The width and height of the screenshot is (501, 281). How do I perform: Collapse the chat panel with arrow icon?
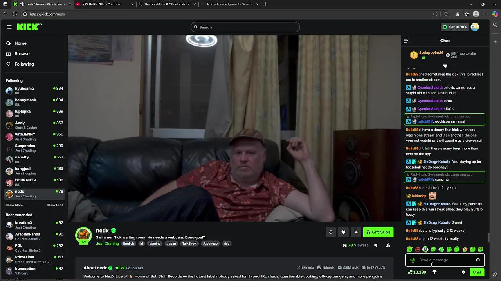pos(406,41)
